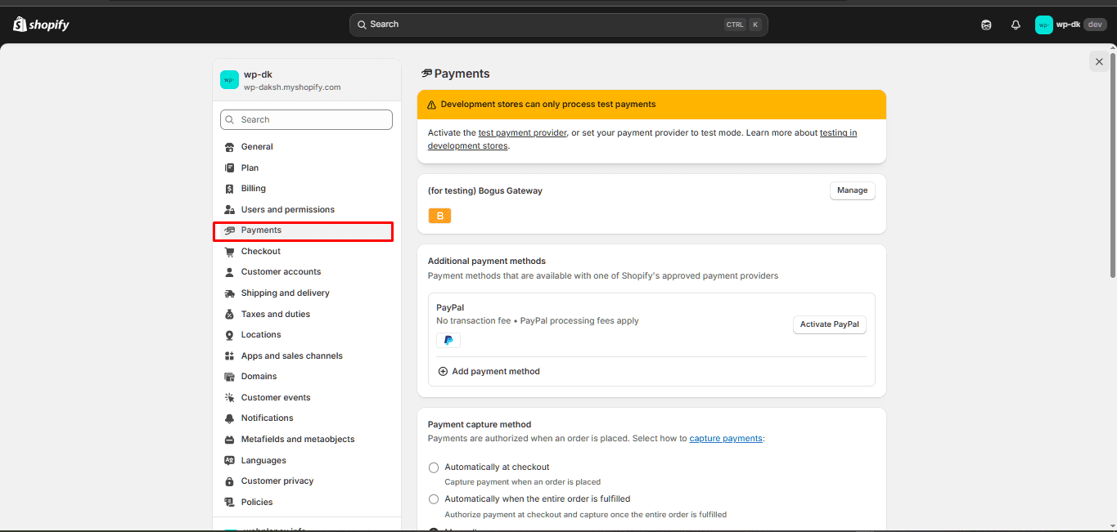Click the Shopify logo in top bar
The height and width of the screenshot is (532, 1117).
coord(41,25)
